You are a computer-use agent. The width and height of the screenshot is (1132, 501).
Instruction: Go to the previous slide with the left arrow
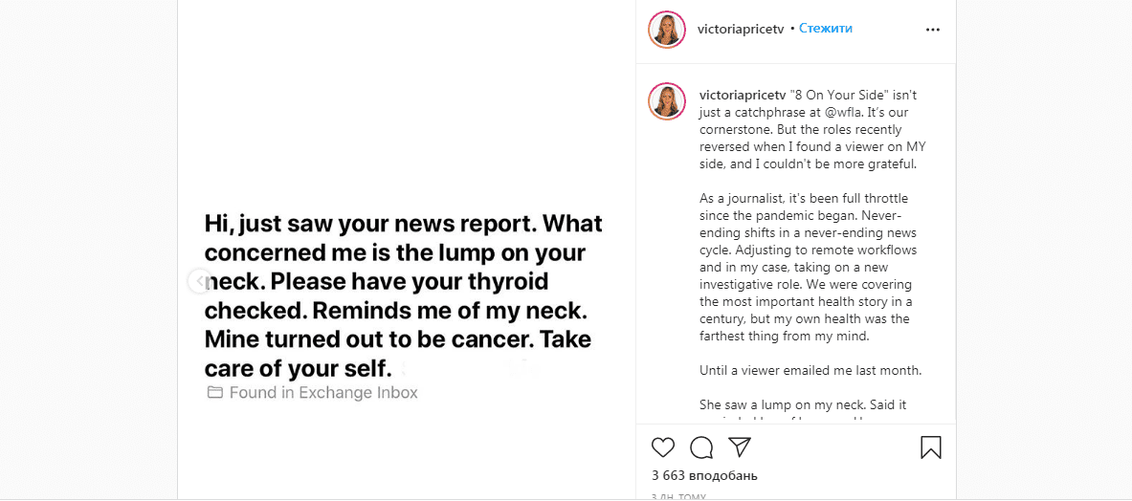[198, 281]
